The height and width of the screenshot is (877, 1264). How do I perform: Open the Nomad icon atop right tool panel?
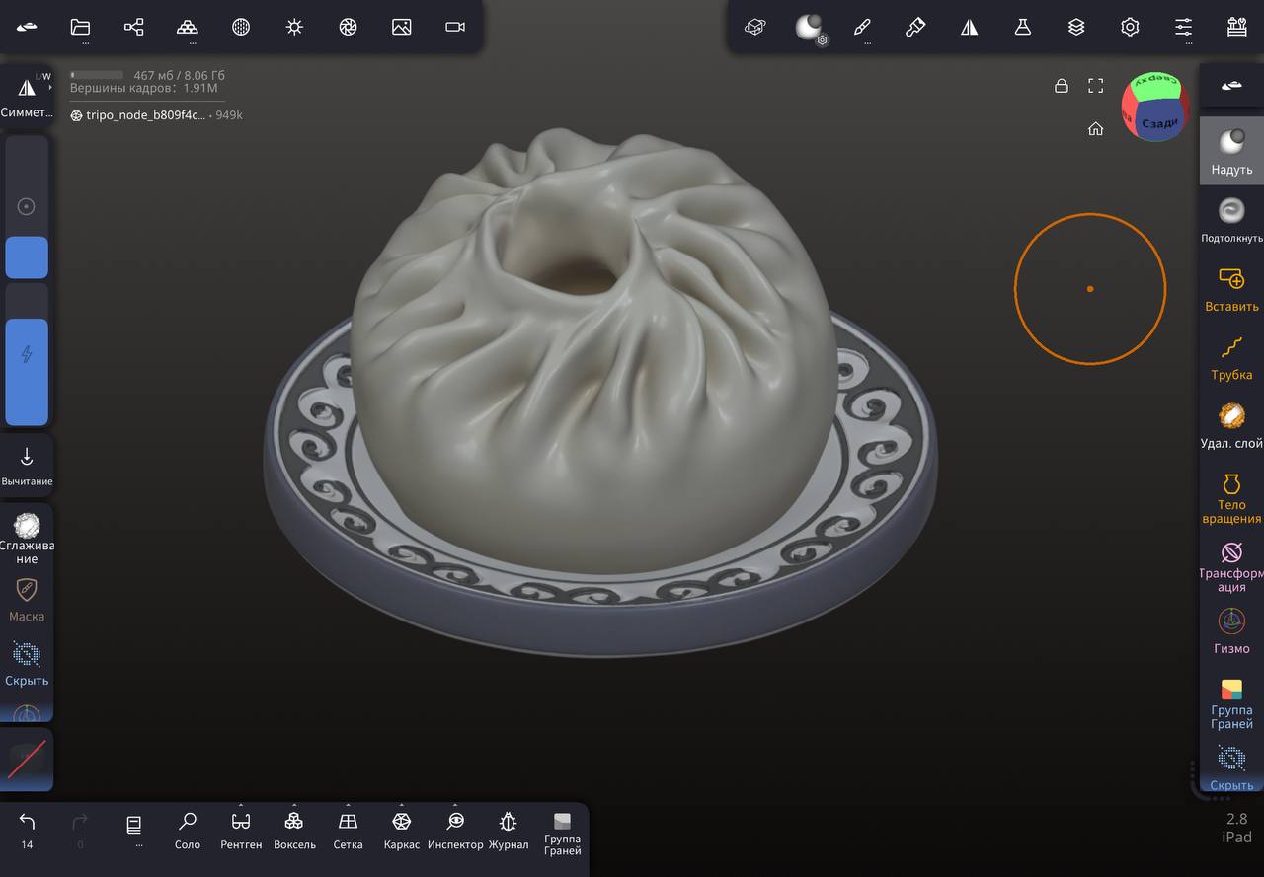pyautogui.click(x=1231, y=86)
